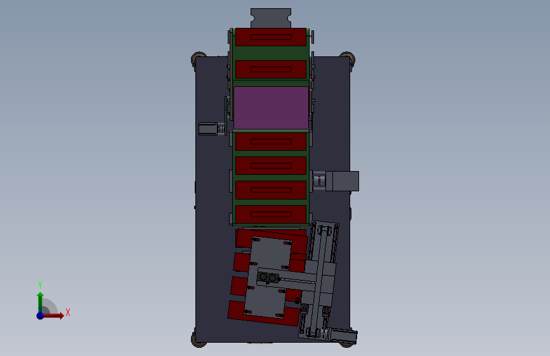Select the top-left caster wheel
This screenshot has width=550, height=356.
pyautogui.click(x=198, y=58)
